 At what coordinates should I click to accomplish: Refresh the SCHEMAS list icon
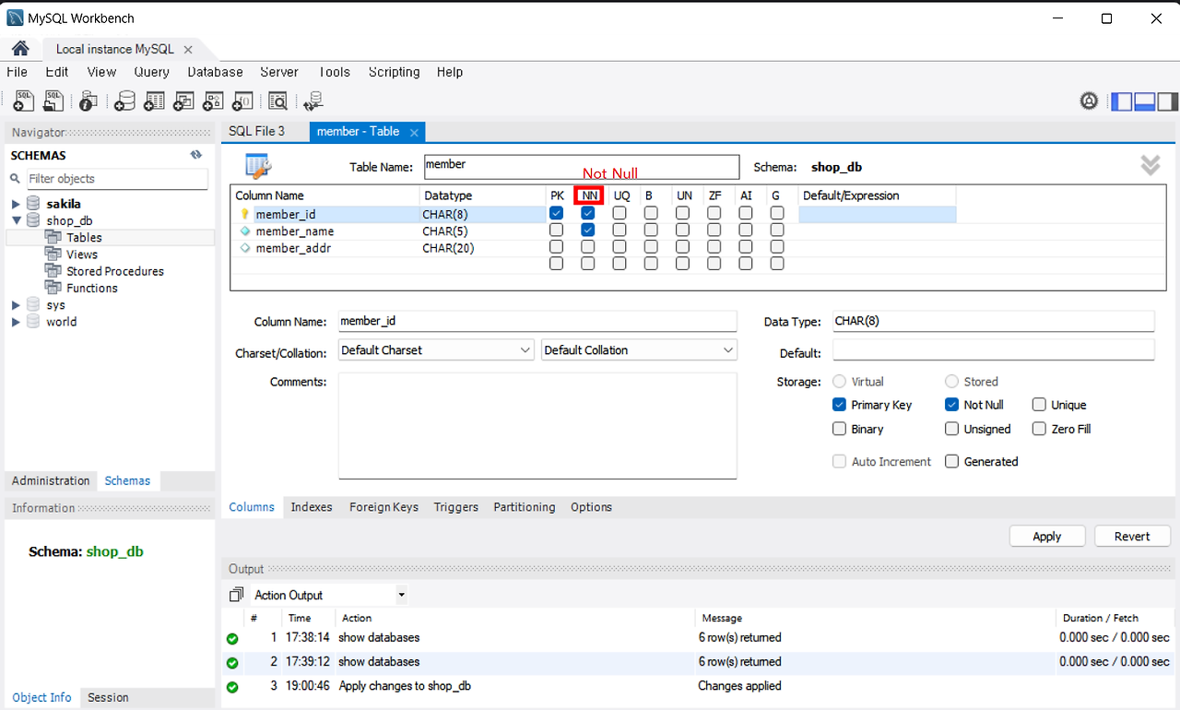(x=195, y=155)
